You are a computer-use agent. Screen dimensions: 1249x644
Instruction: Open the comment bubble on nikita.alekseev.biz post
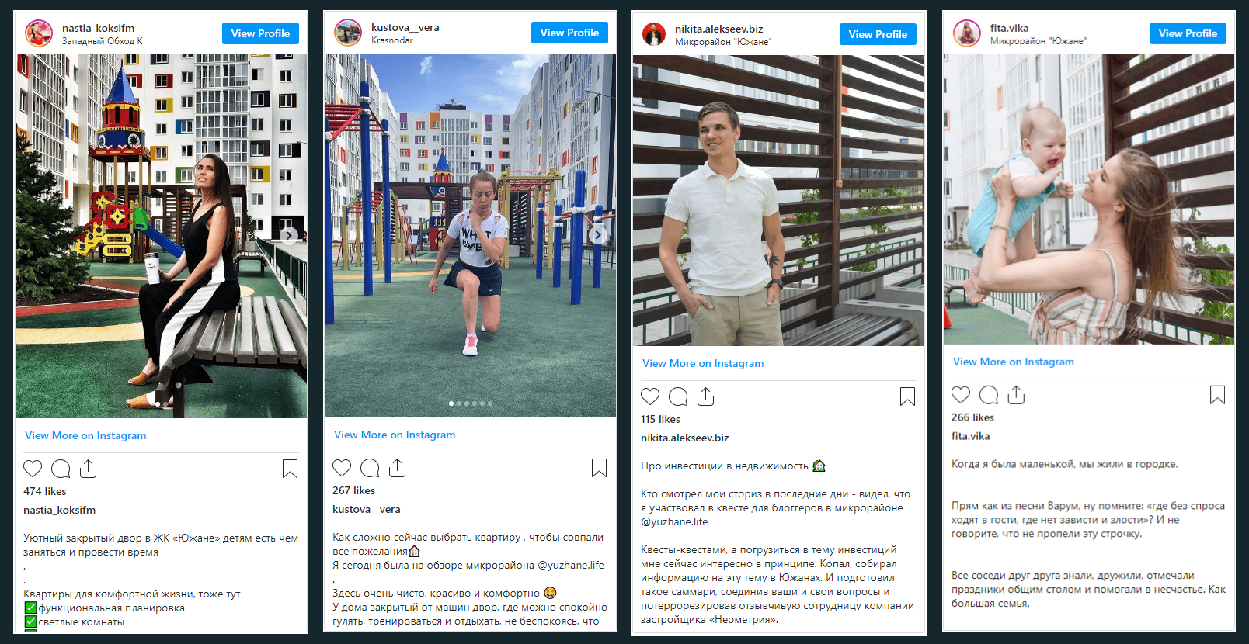coord(678,396)
